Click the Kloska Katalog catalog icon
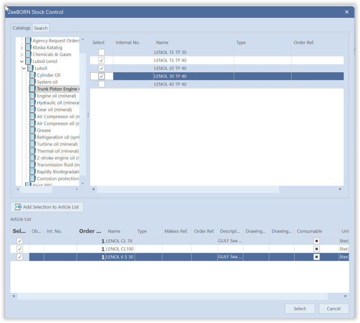This screenshot has height=323, width=360. click(x=28, y=47)
